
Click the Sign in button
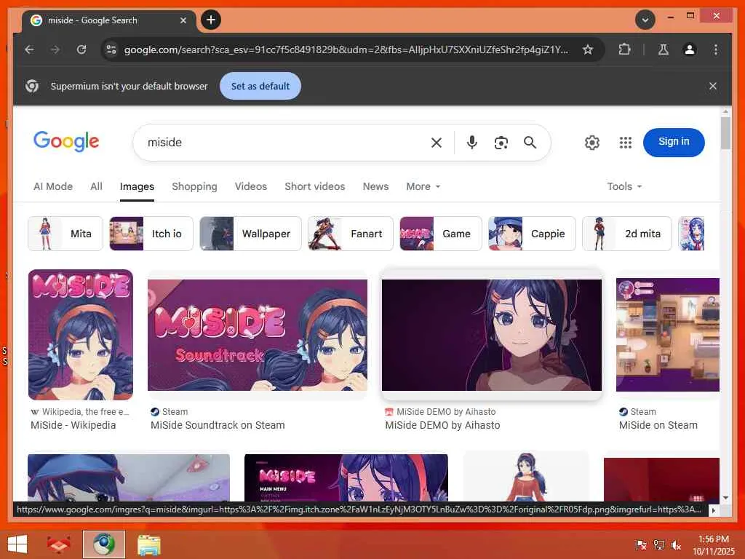[x=674, y=142]
